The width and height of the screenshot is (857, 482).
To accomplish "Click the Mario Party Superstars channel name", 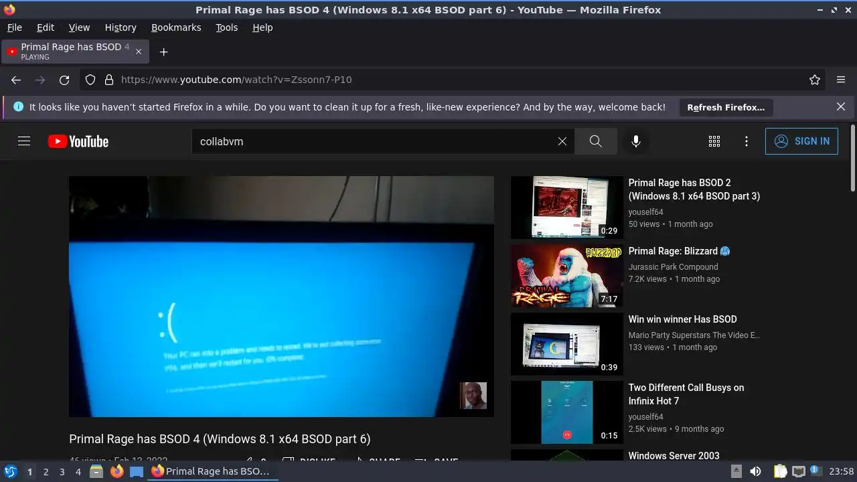I will tap(694, 335).
